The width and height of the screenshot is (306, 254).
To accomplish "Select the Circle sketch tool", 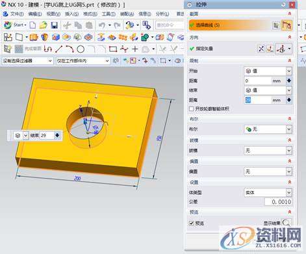I will click(81, 49).
